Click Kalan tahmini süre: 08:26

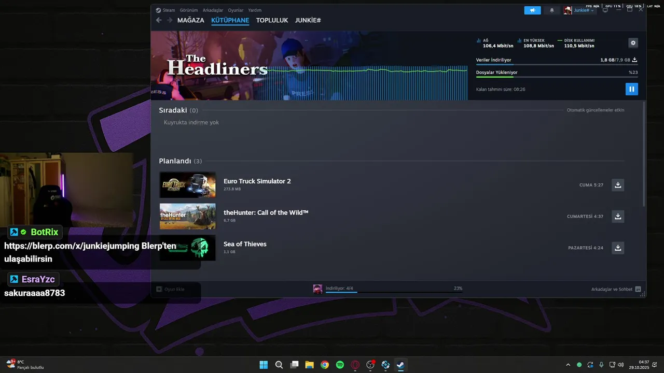click(501, 90)
